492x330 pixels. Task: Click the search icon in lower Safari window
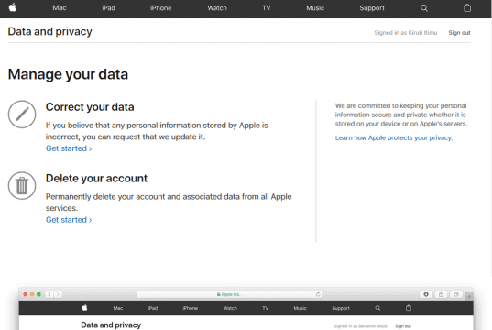point(377,308)
